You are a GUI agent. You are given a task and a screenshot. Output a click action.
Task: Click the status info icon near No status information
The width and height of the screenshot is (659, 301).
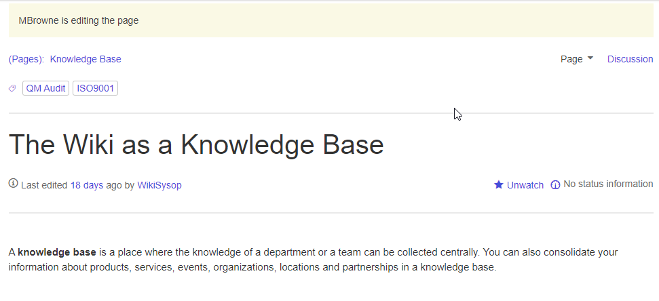coord(555,184)
